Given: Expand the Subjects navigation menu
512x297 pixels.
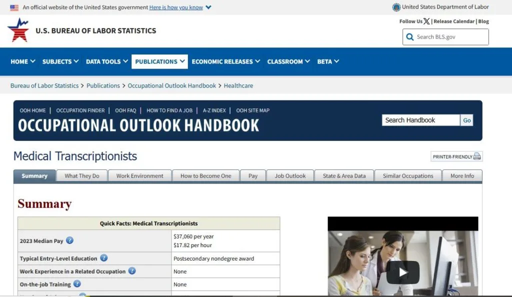Looking at the screenshot, I should pyautogui.click(x=60, y=61).
